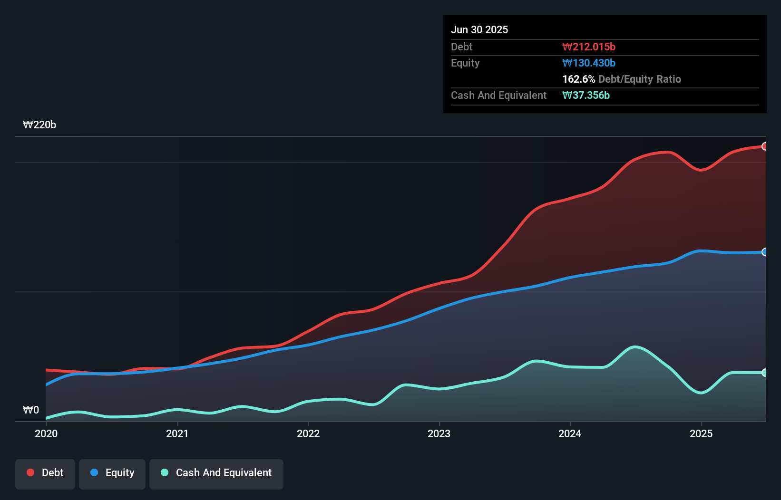Screen dimensions: 781x500
Task: Open details on the Debt/Equity Ratio row
Action: pos(622,79)
